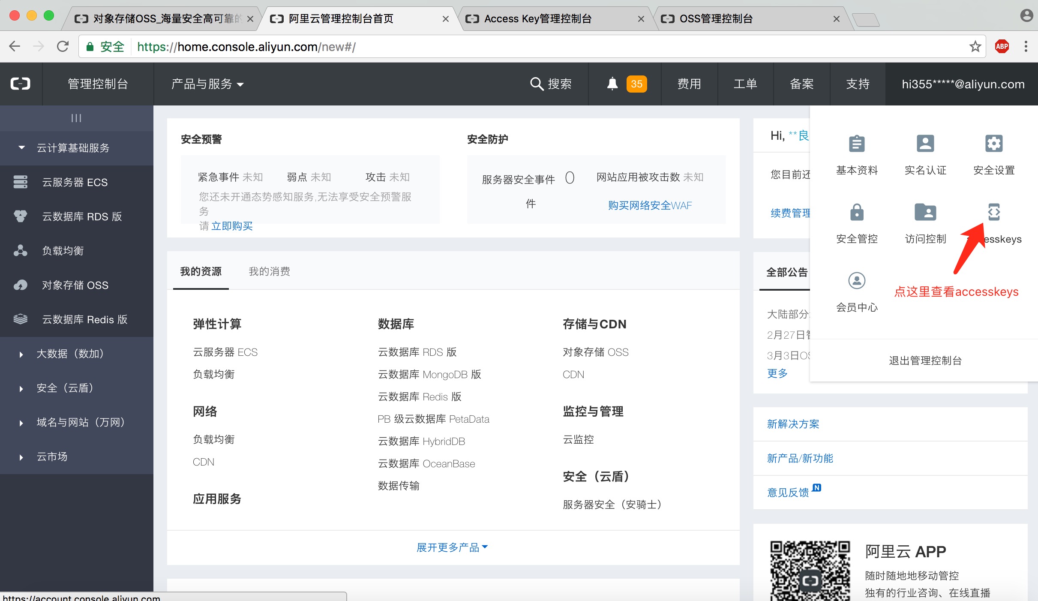Open 服务器安全（安骑士）link
Image resolution: width=1038 pixels, height=601 pixels.
(614, 505)
